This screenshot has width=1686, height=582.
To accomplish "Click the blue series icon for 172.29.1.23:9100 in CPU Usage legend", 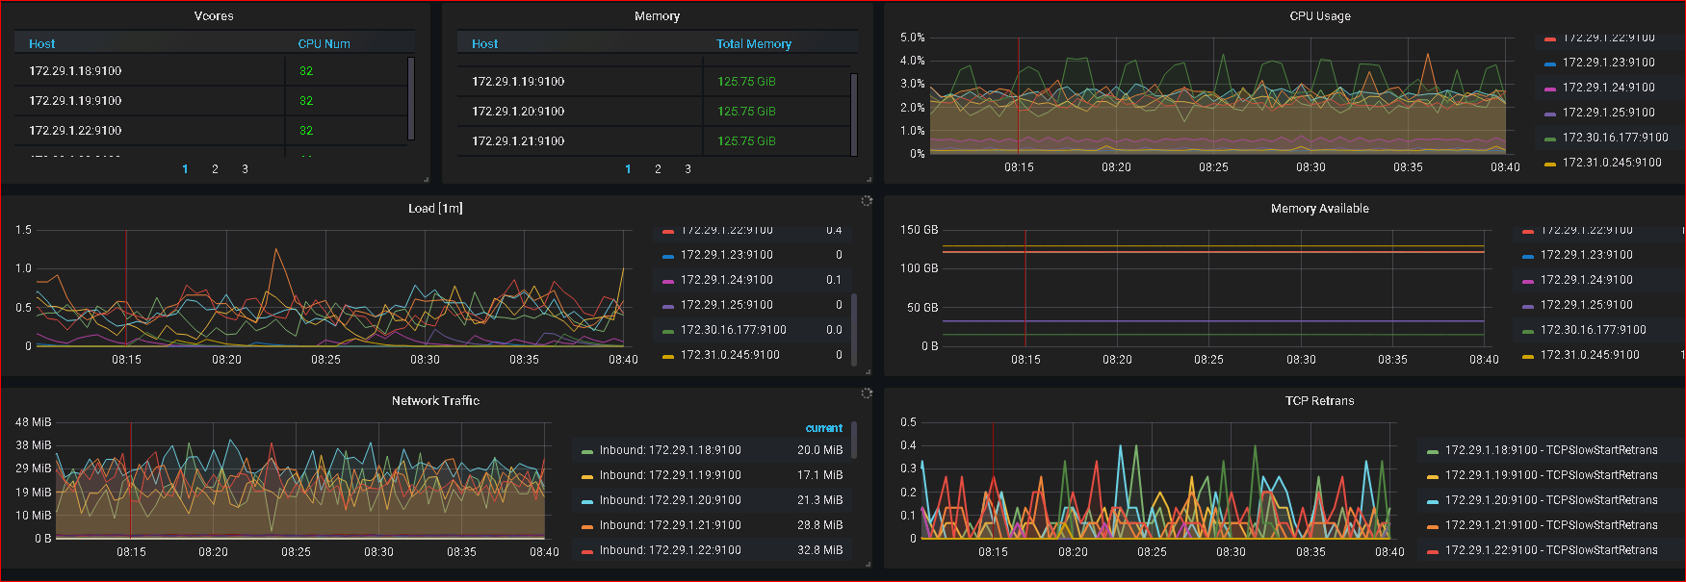I will [x=1549, y=63].
